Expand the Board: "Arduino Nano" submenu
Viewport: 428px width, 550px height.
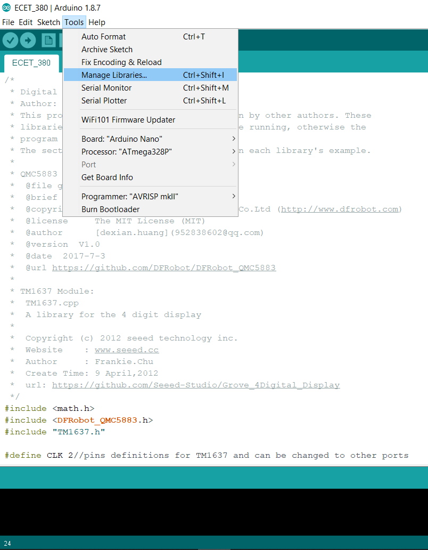(x=150, y=139)
